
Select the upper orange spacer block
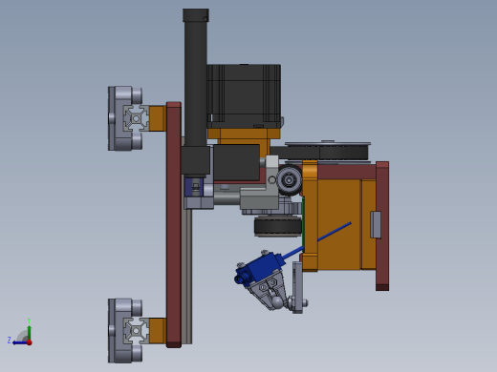(158, 118)
